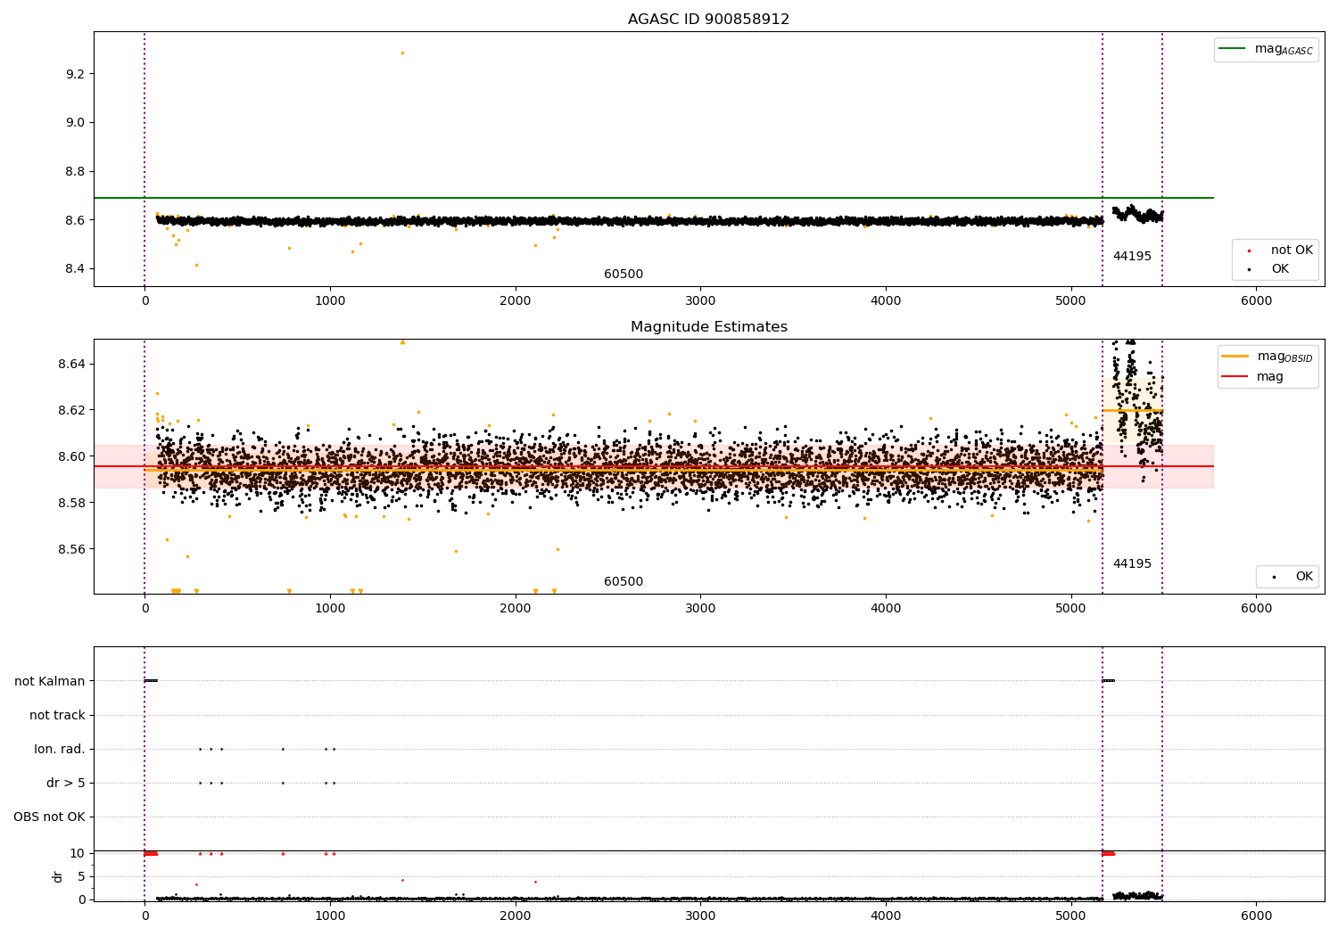Select the mag OBSID legend entry in middle panel
Screen dimensions: 1338x936
1268,357
